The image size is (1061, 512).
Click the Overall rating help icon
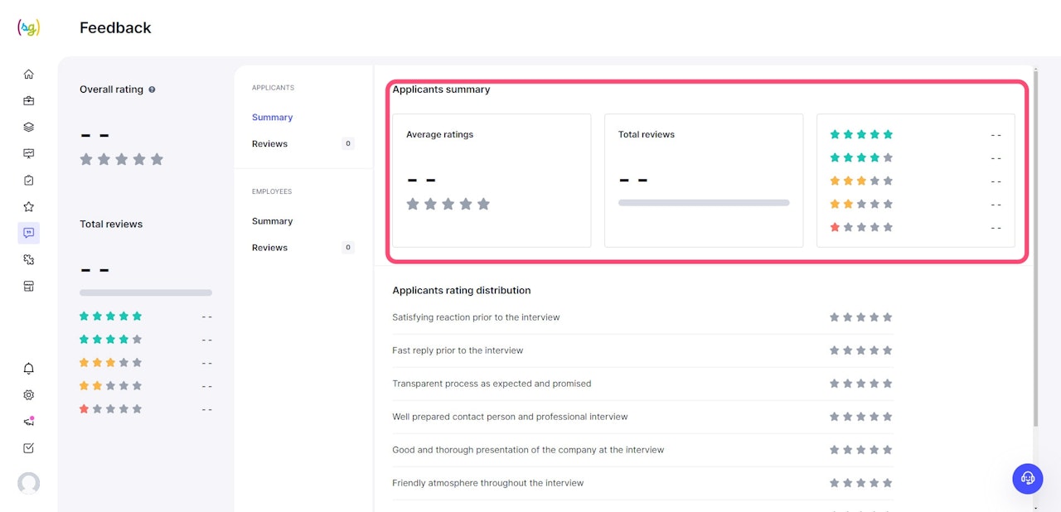click(152, 89)
